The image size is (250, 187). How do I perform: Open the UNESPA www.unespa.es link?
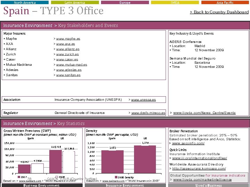point(143,100)
